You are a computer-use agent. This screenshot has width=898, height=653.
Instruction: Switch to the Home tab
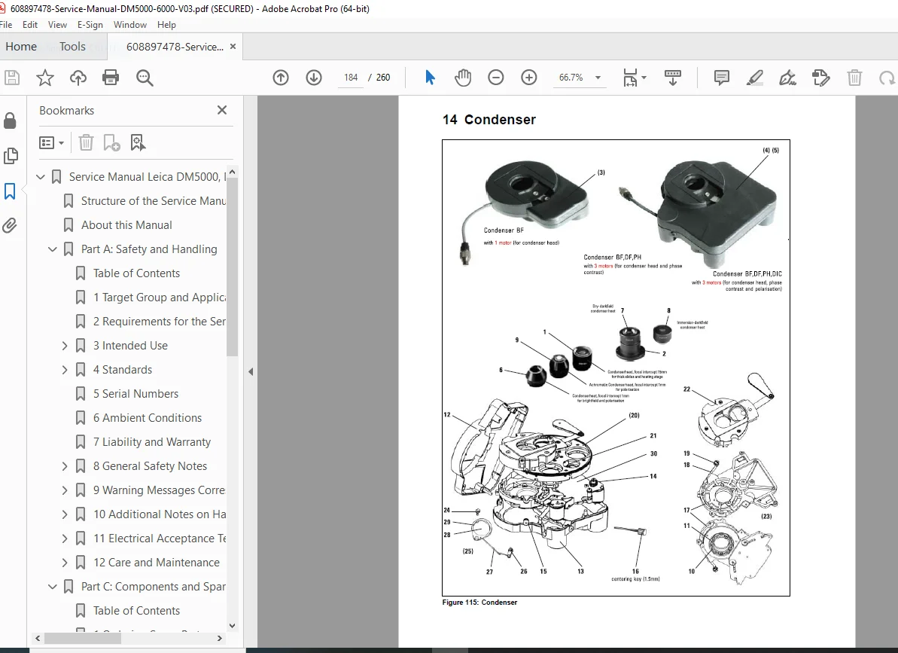pos(21,47)
